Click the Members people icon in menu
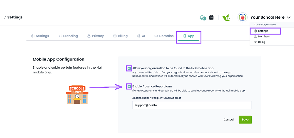294x138 pixels. 255,37
